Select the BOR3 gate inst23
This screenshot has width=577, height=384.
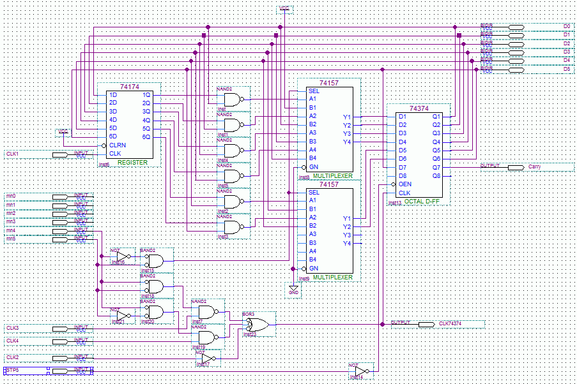(258, 325)
